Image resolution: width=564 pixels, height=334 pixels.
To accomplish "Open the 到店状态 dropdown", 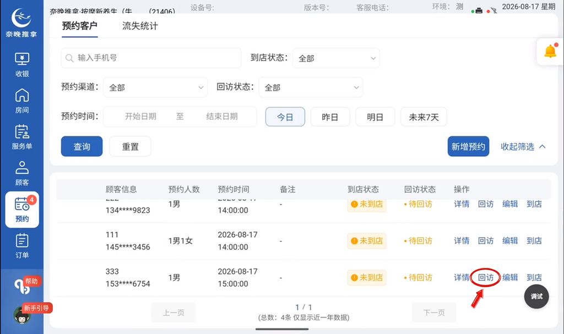I will pos(336,58).
